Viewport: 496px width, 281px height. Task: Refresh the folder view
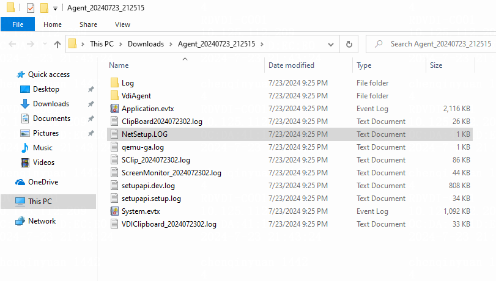[349, 44]
